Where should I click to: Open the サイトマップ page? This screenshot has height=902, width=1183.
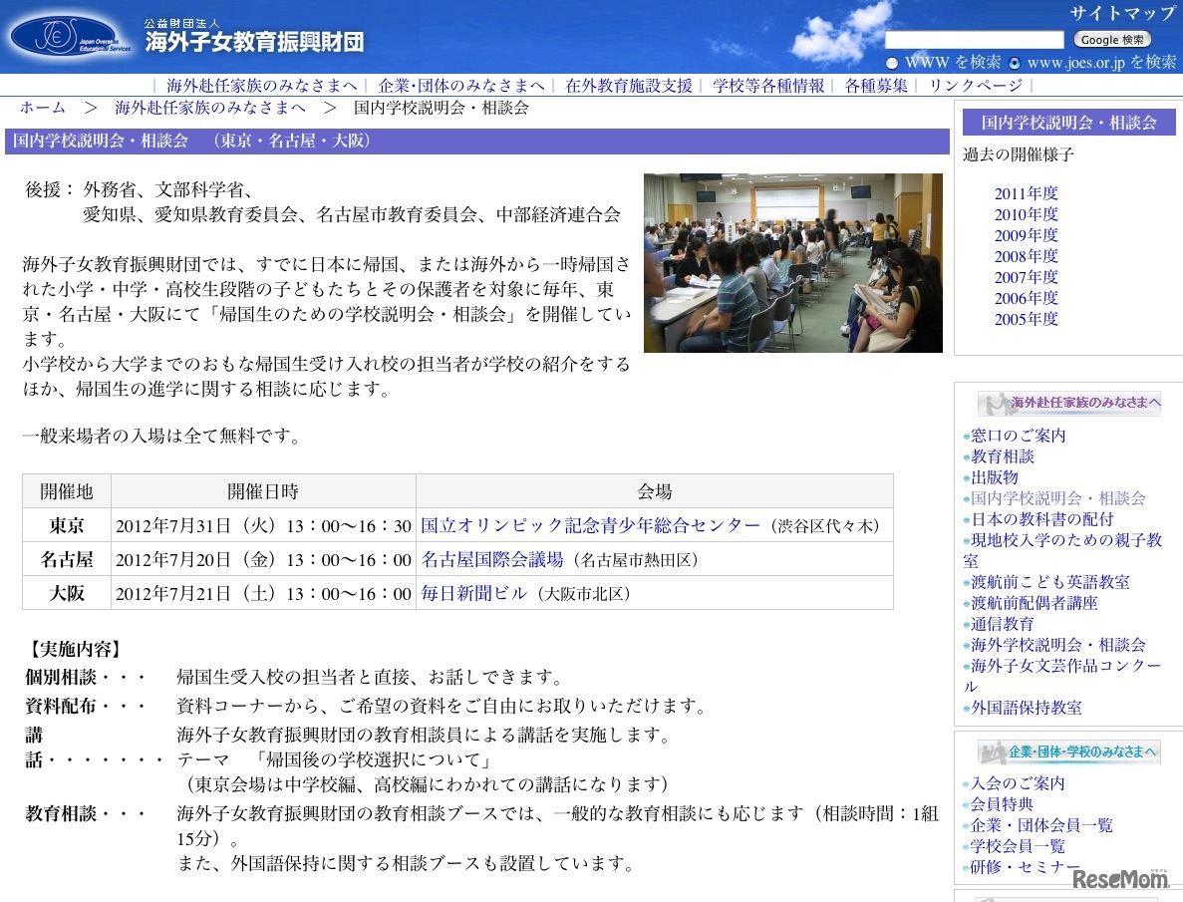1121,14
